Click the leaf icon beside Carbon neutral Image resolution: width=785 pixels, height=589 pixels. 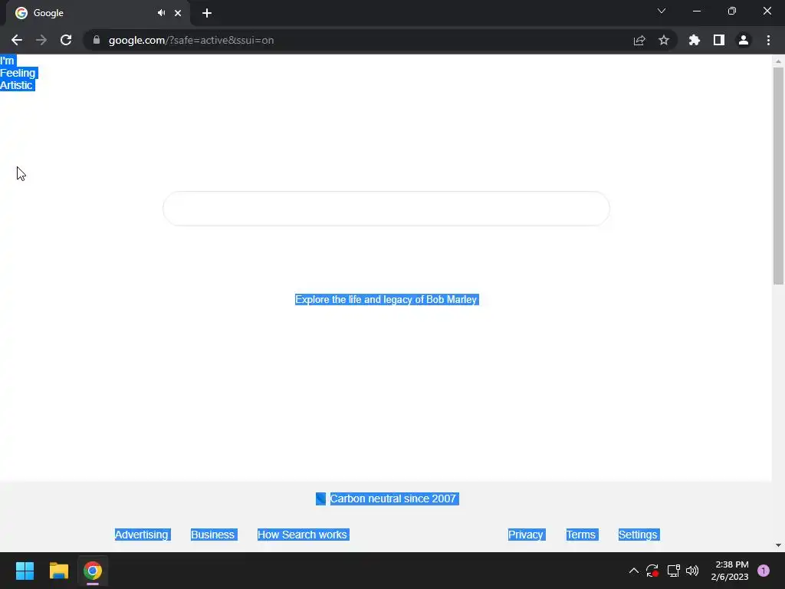[x=320, y=499]
